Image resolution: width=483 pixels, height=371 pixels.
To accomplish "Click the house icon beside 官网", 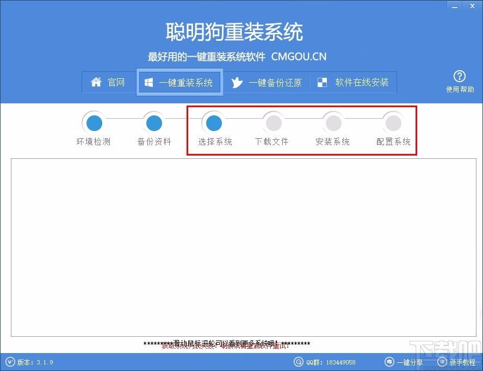I will coord(96,82).
